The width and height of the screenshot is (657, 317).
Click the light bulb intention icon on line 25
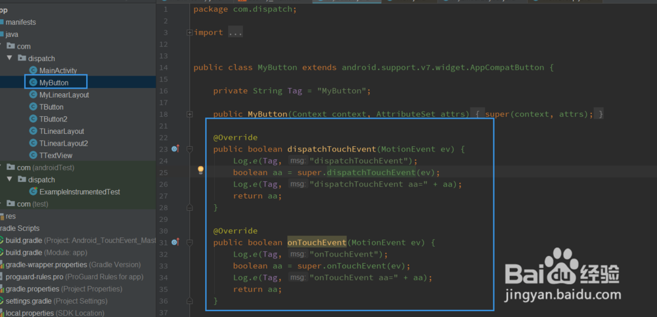tap(200, 170)
